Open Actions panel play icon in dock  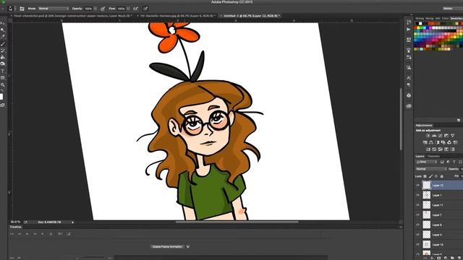(x=409, y=30)
